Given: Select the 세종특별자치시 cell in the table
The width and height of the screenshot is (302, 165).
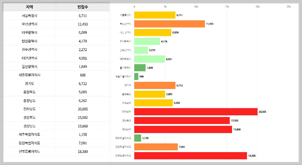Looking at the screenshot, I should click(x=29, y=75).
